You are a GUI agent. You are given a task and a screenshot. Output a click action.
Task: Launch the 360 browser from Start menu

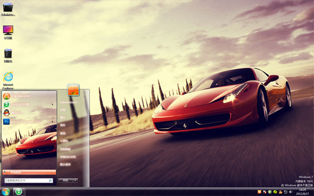[29, 105]
